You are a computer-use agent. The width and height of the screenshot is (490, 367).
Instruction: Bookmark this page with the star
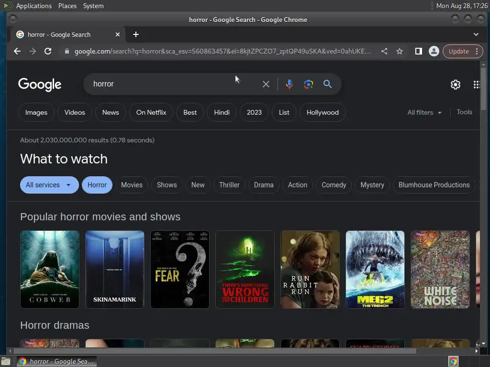click(400, 51)
